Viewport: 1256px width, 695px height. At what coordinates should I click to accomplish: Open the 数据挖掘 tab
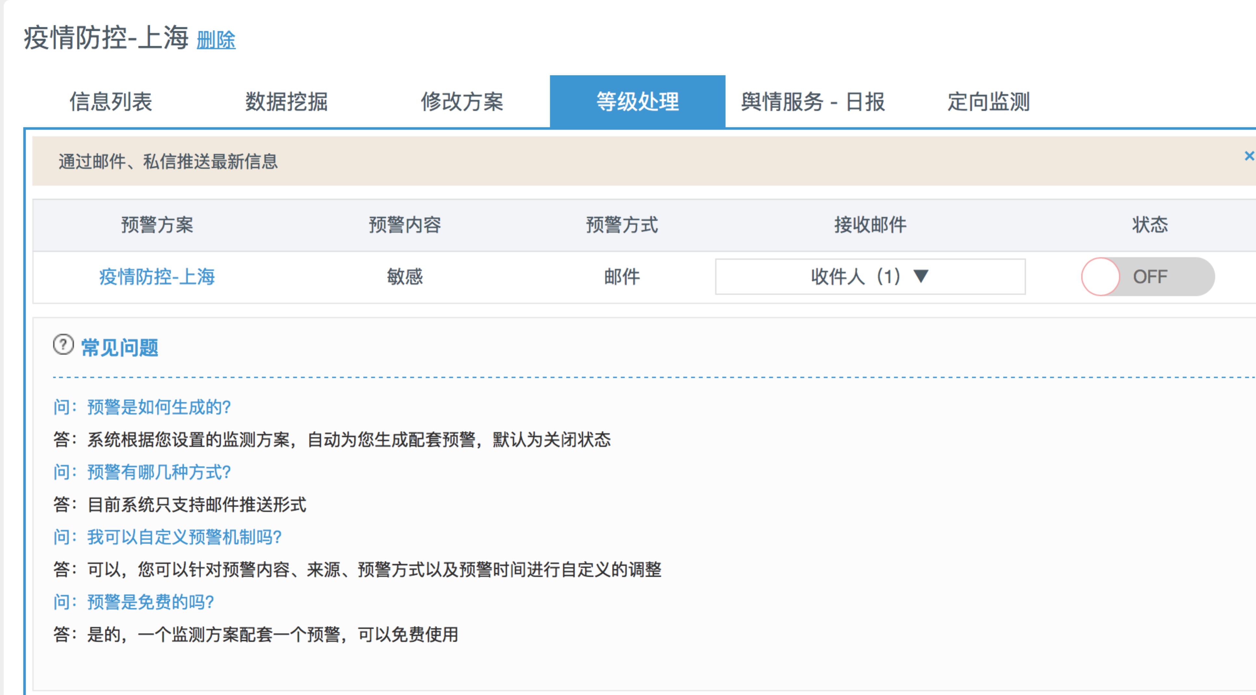286,102
